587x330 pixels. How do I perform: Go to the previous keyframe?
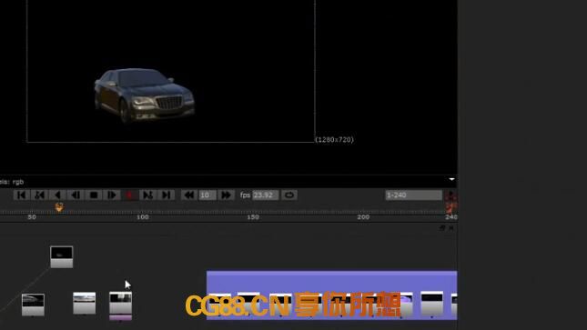point(40,195)
